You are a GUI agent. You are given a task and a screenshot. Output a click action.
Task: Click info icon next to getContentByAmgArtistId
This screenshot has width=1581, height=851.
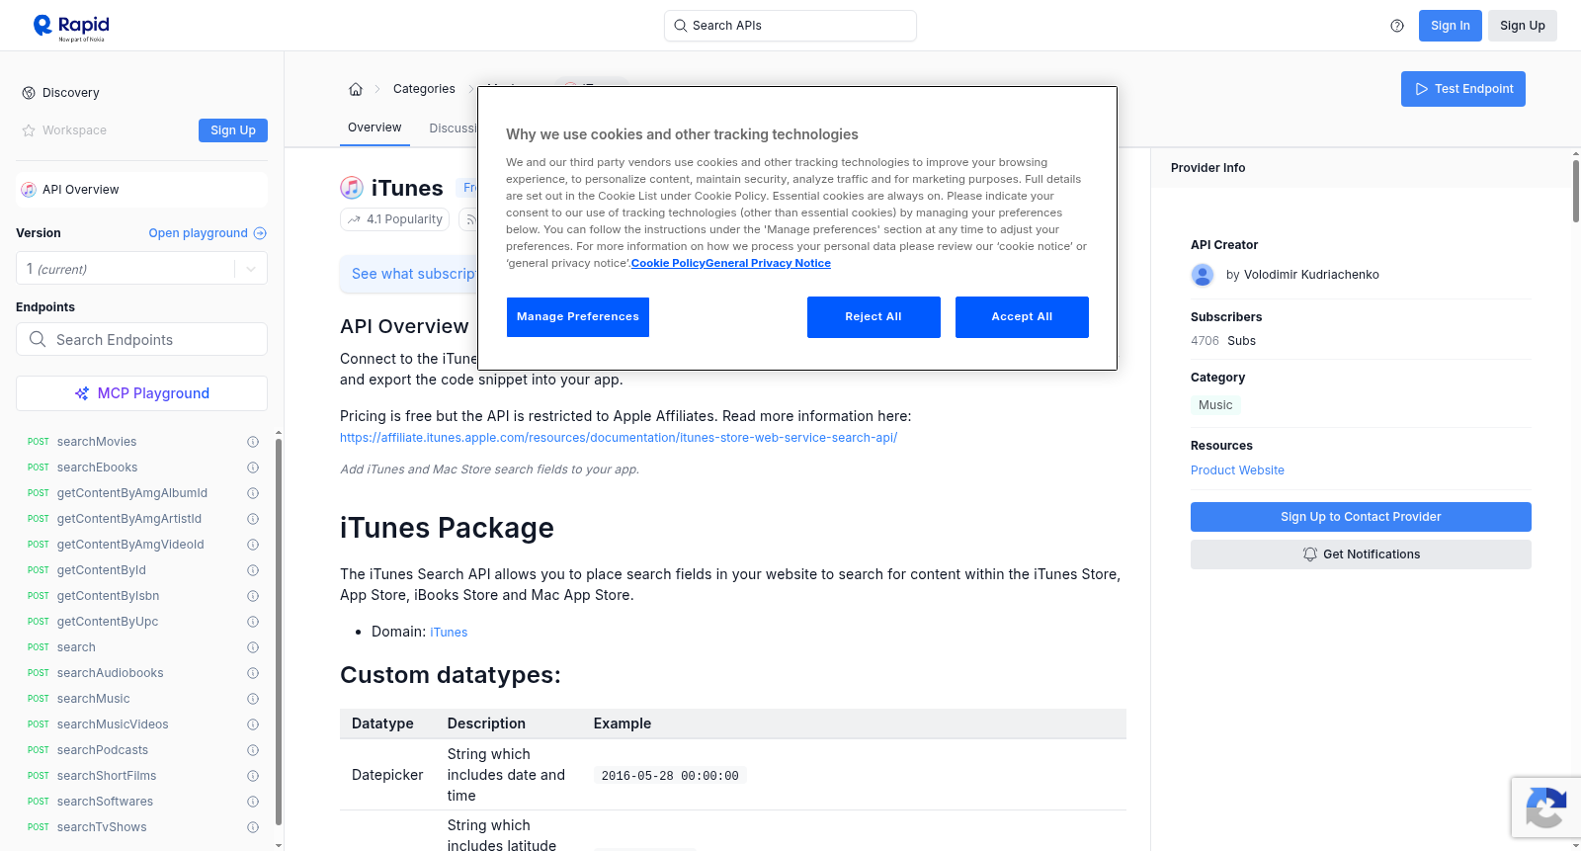(253, 519)
